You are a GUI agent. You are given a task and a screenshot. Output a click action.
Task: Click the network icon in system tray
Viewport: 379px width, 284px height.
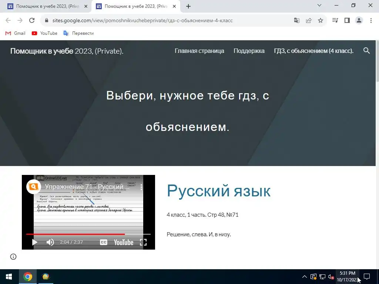pyautogui.click(x=322, y=277)
